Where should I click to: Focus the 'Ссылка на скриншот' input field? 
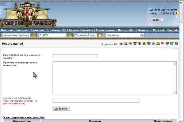coord(96,100)
